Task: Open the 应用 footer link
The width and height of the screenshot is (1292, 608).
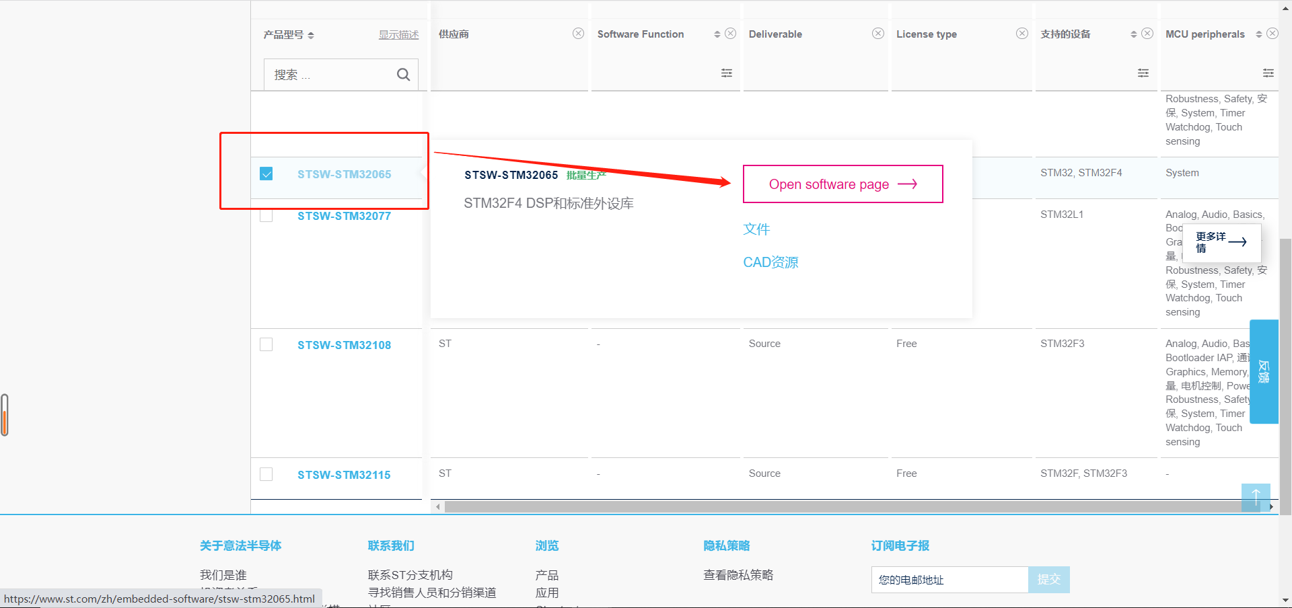Action: point(547,593)
